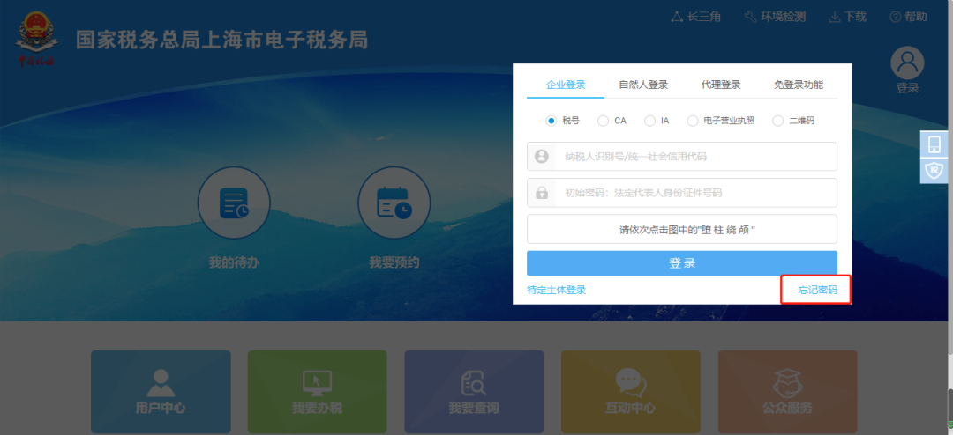
Task: Open the 公众服务 tile
Action: [x=788, y=391]
